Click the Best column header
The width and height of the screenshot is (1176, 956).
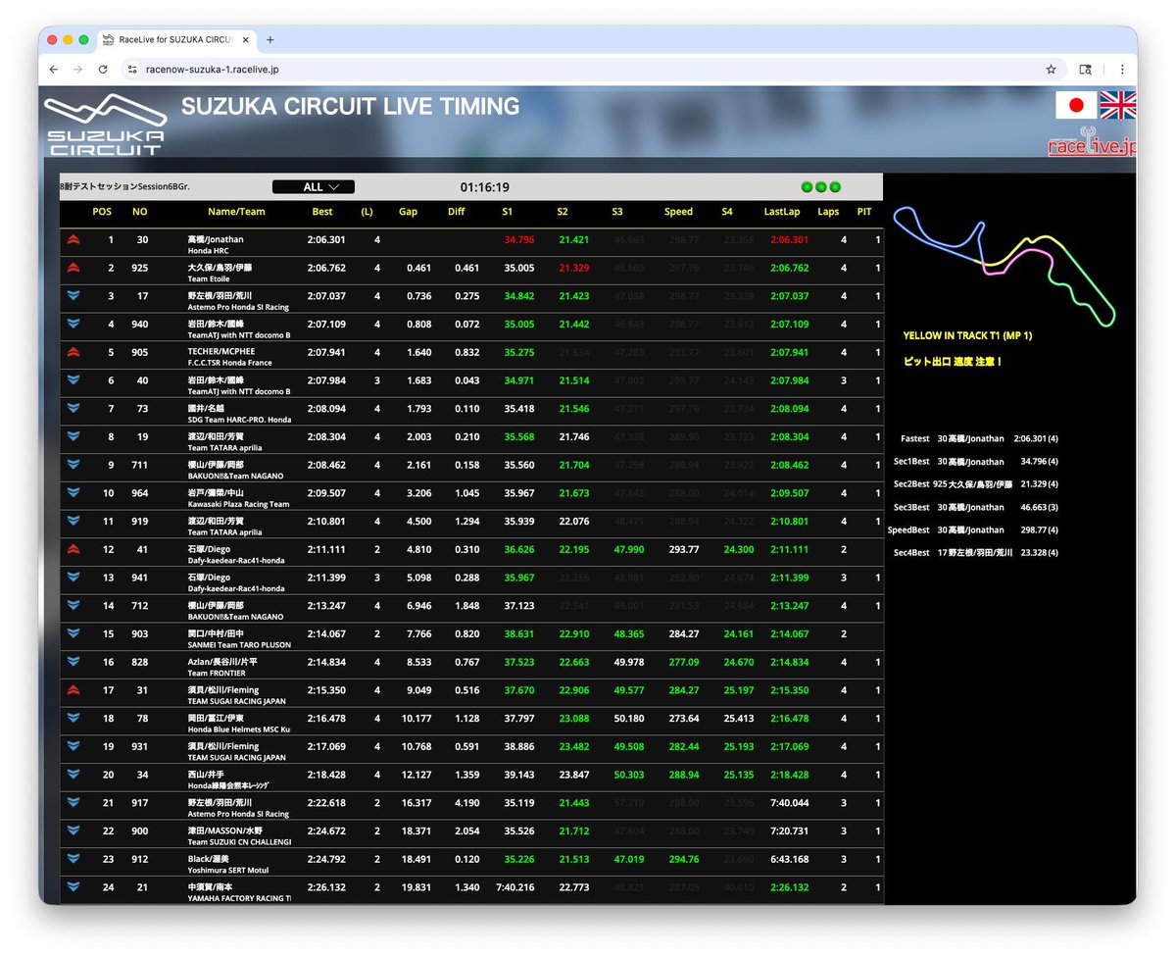[x=322, y=212]
